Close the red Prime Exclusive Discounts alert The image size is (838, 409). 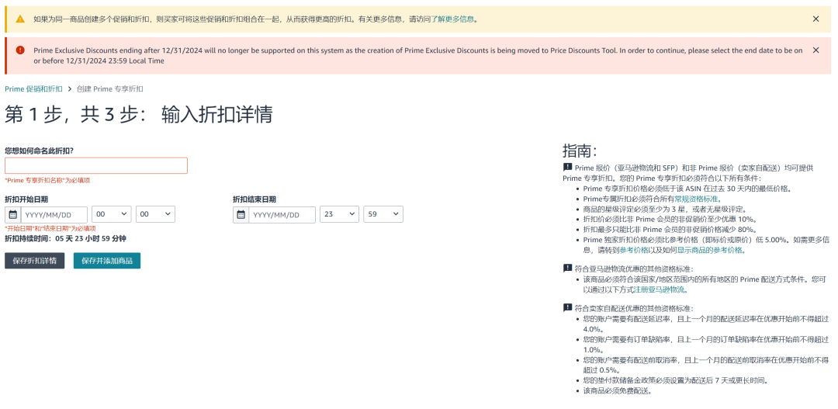(815, 50)
